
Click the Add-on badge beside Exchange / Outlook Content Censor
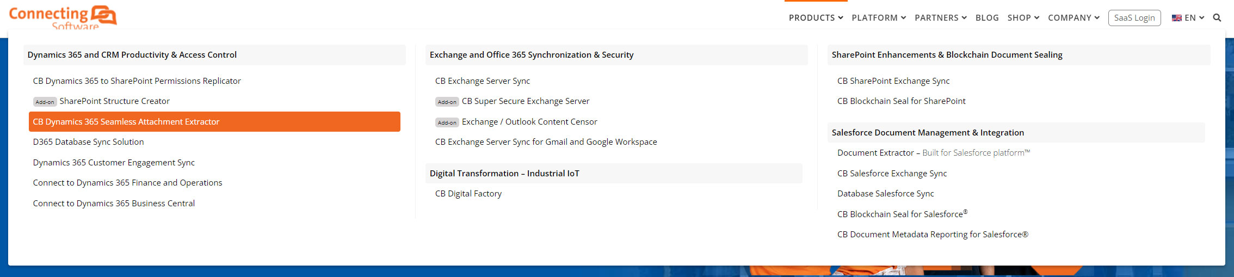447,122
